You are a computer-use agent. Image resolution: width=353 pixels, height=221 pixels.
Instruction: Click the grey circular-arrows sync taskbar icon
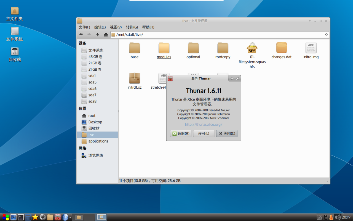[43, 217]
